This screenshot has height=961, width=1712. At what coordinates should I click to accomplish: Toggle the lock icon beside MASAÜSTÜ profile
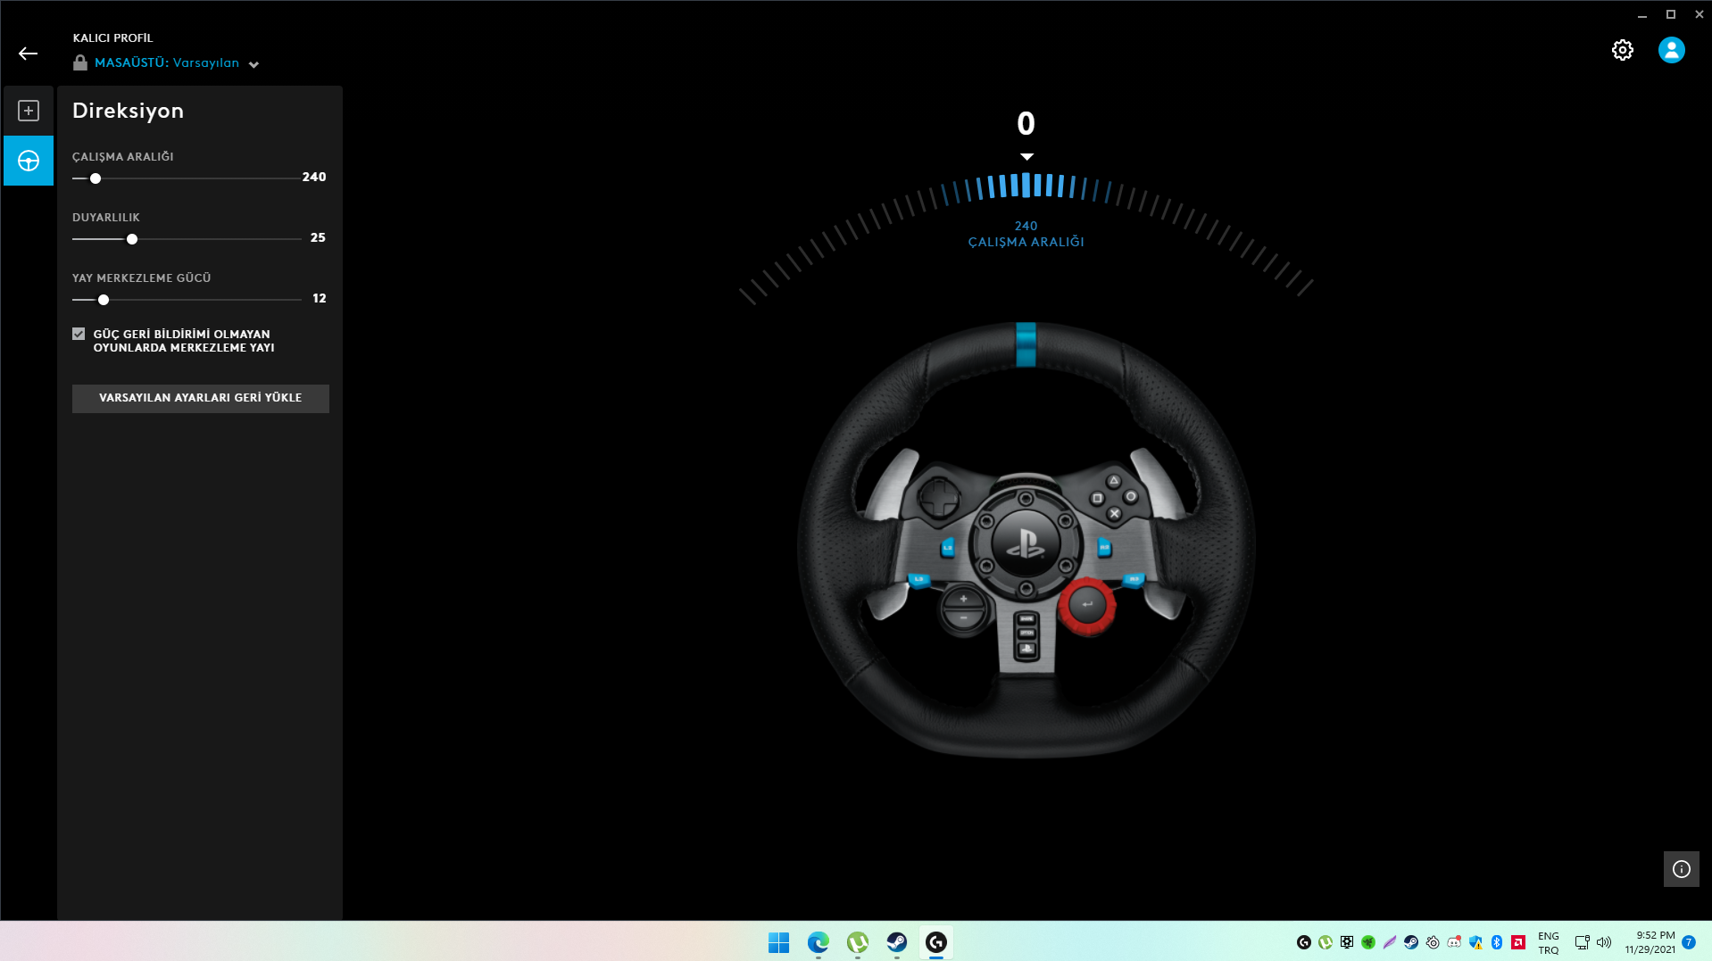[80, 62]
